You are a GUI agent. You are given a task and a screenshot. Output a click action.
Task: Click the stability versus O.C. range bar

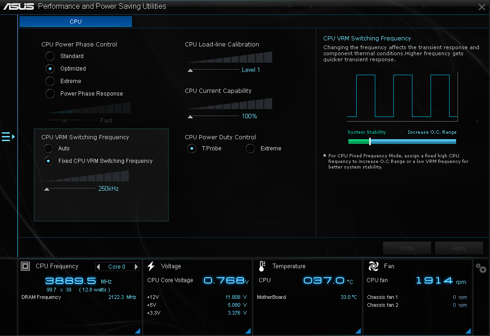pyautogui.click(x=402, y=142)
